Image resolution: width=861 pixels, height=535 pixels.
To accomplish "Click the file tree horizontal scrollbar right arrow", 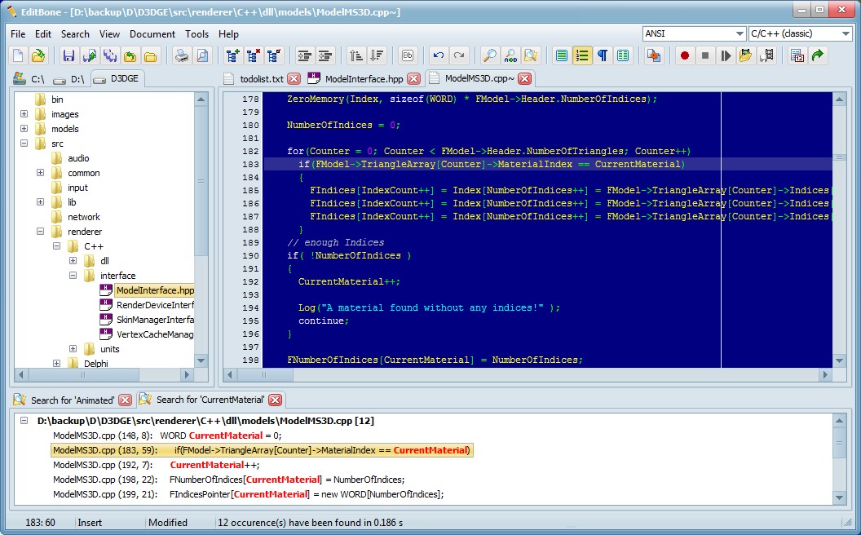I will (x=187, y=374).
